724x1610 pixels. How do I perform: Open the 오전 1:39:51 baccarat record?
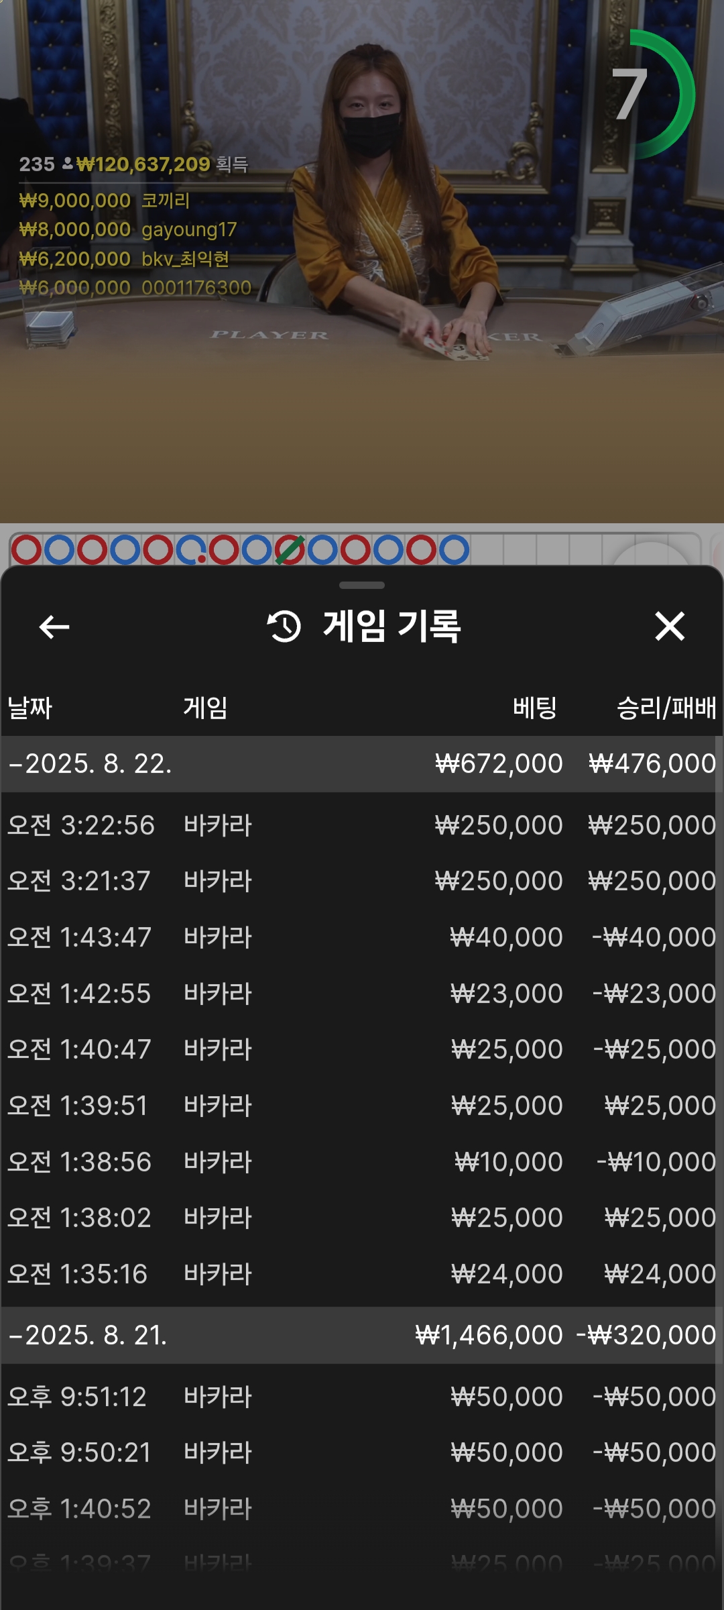coord(362,1106)
